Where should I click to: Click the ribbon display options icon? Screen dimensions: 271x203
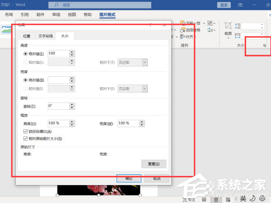240,5
